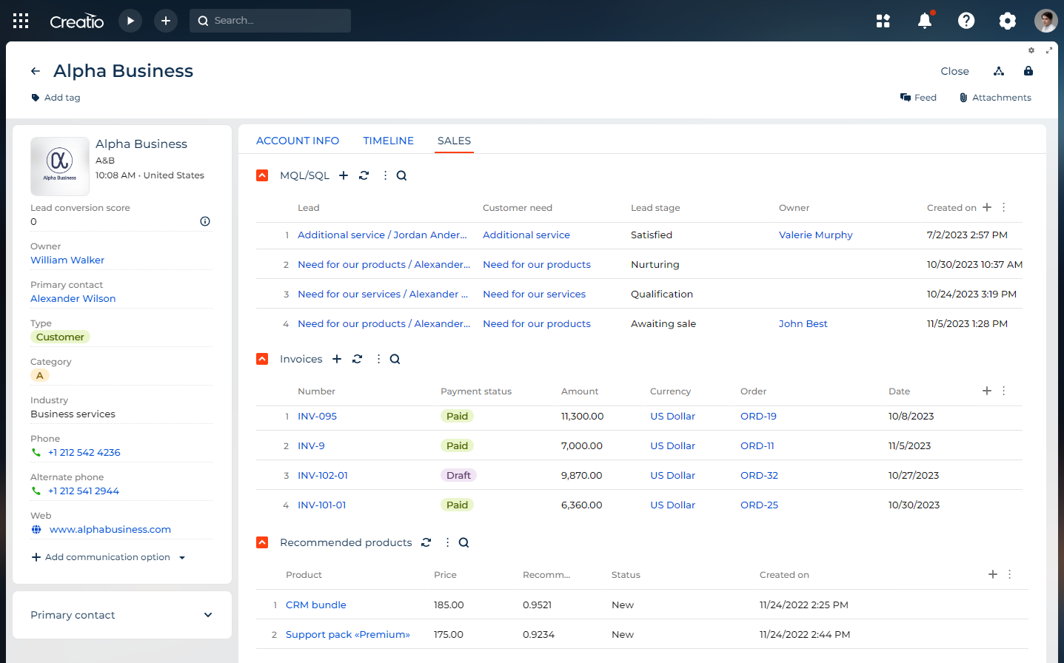The image size is (1064, 663).
Task: Open owner John Best link
Action: pos(803,324)
